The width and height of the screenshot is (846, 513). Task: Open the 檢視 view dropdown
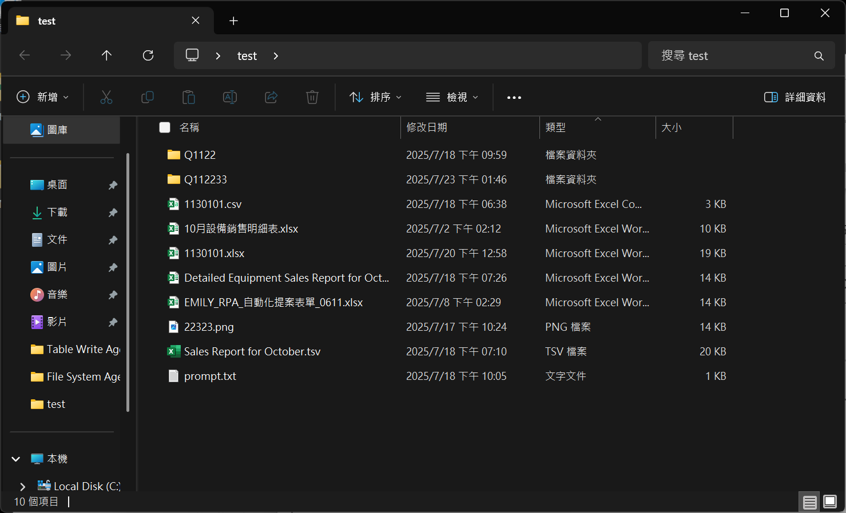click(x=452, y=97)
